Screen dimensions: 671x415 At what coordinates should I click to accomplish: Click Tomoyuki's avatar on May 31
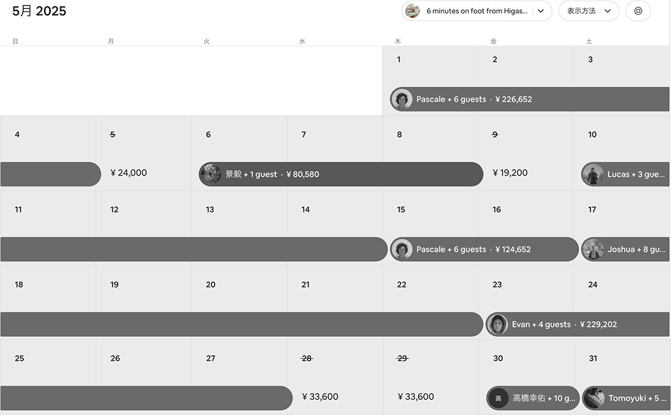point(594,399)
